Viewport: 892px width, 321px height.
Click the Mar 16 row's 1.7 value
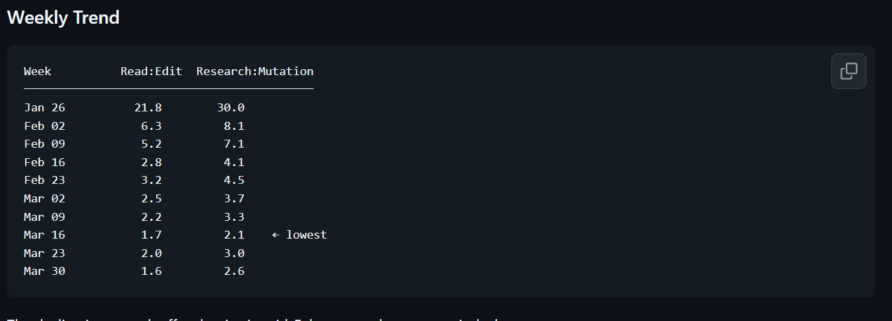[x=151, y=235]
